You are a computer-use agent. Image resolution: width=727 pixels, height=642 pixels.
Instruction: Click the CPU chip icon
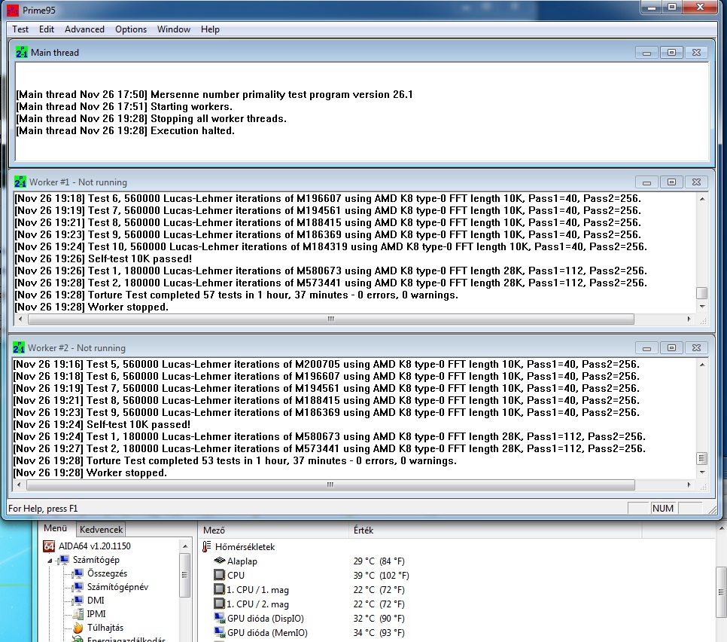pyautogui.click(x=219, y=575)
